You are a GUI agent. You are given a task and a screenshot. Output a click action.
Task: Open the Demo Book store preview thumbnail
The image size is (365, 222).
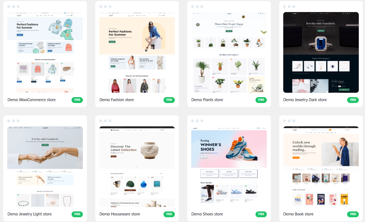click(321, 166)
